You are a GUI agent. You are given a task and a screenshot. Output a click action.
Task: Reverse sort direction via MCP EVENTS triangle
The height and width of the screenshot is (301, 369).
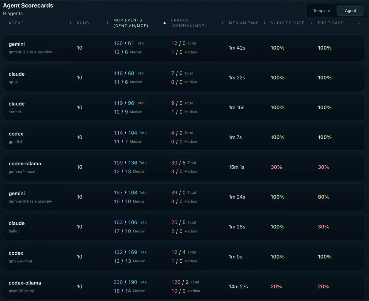click(x=165, y=23)
